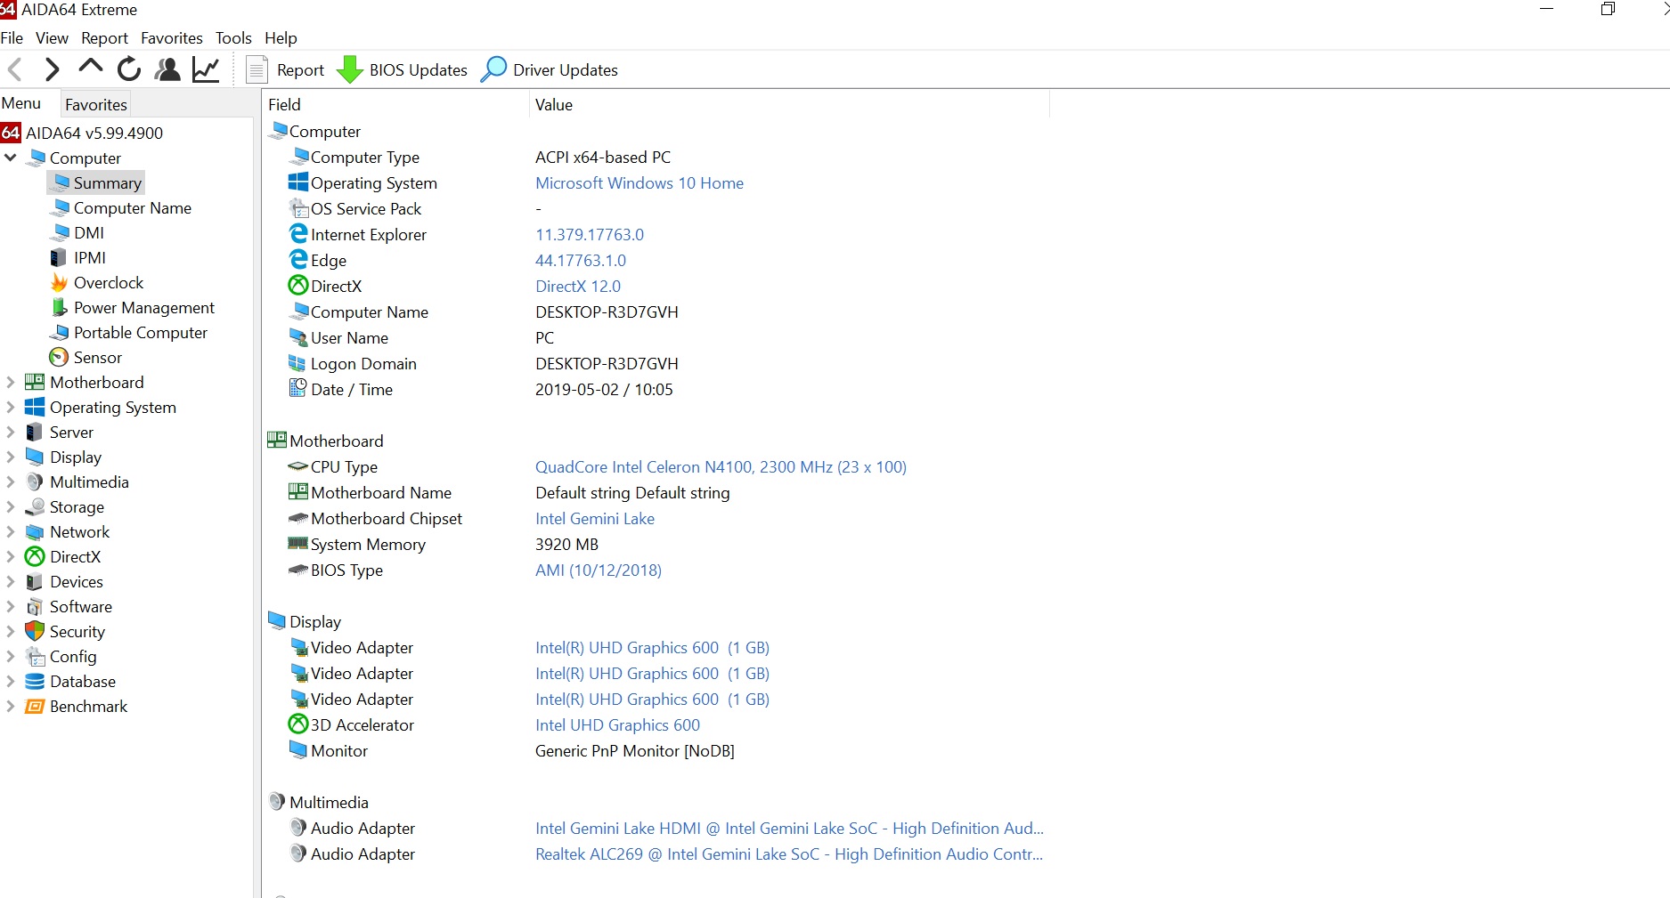Click the Driver Updates toolbar button
This screenshot has width=1670, height=898.
pyautogui.click(x=549, y=69)
